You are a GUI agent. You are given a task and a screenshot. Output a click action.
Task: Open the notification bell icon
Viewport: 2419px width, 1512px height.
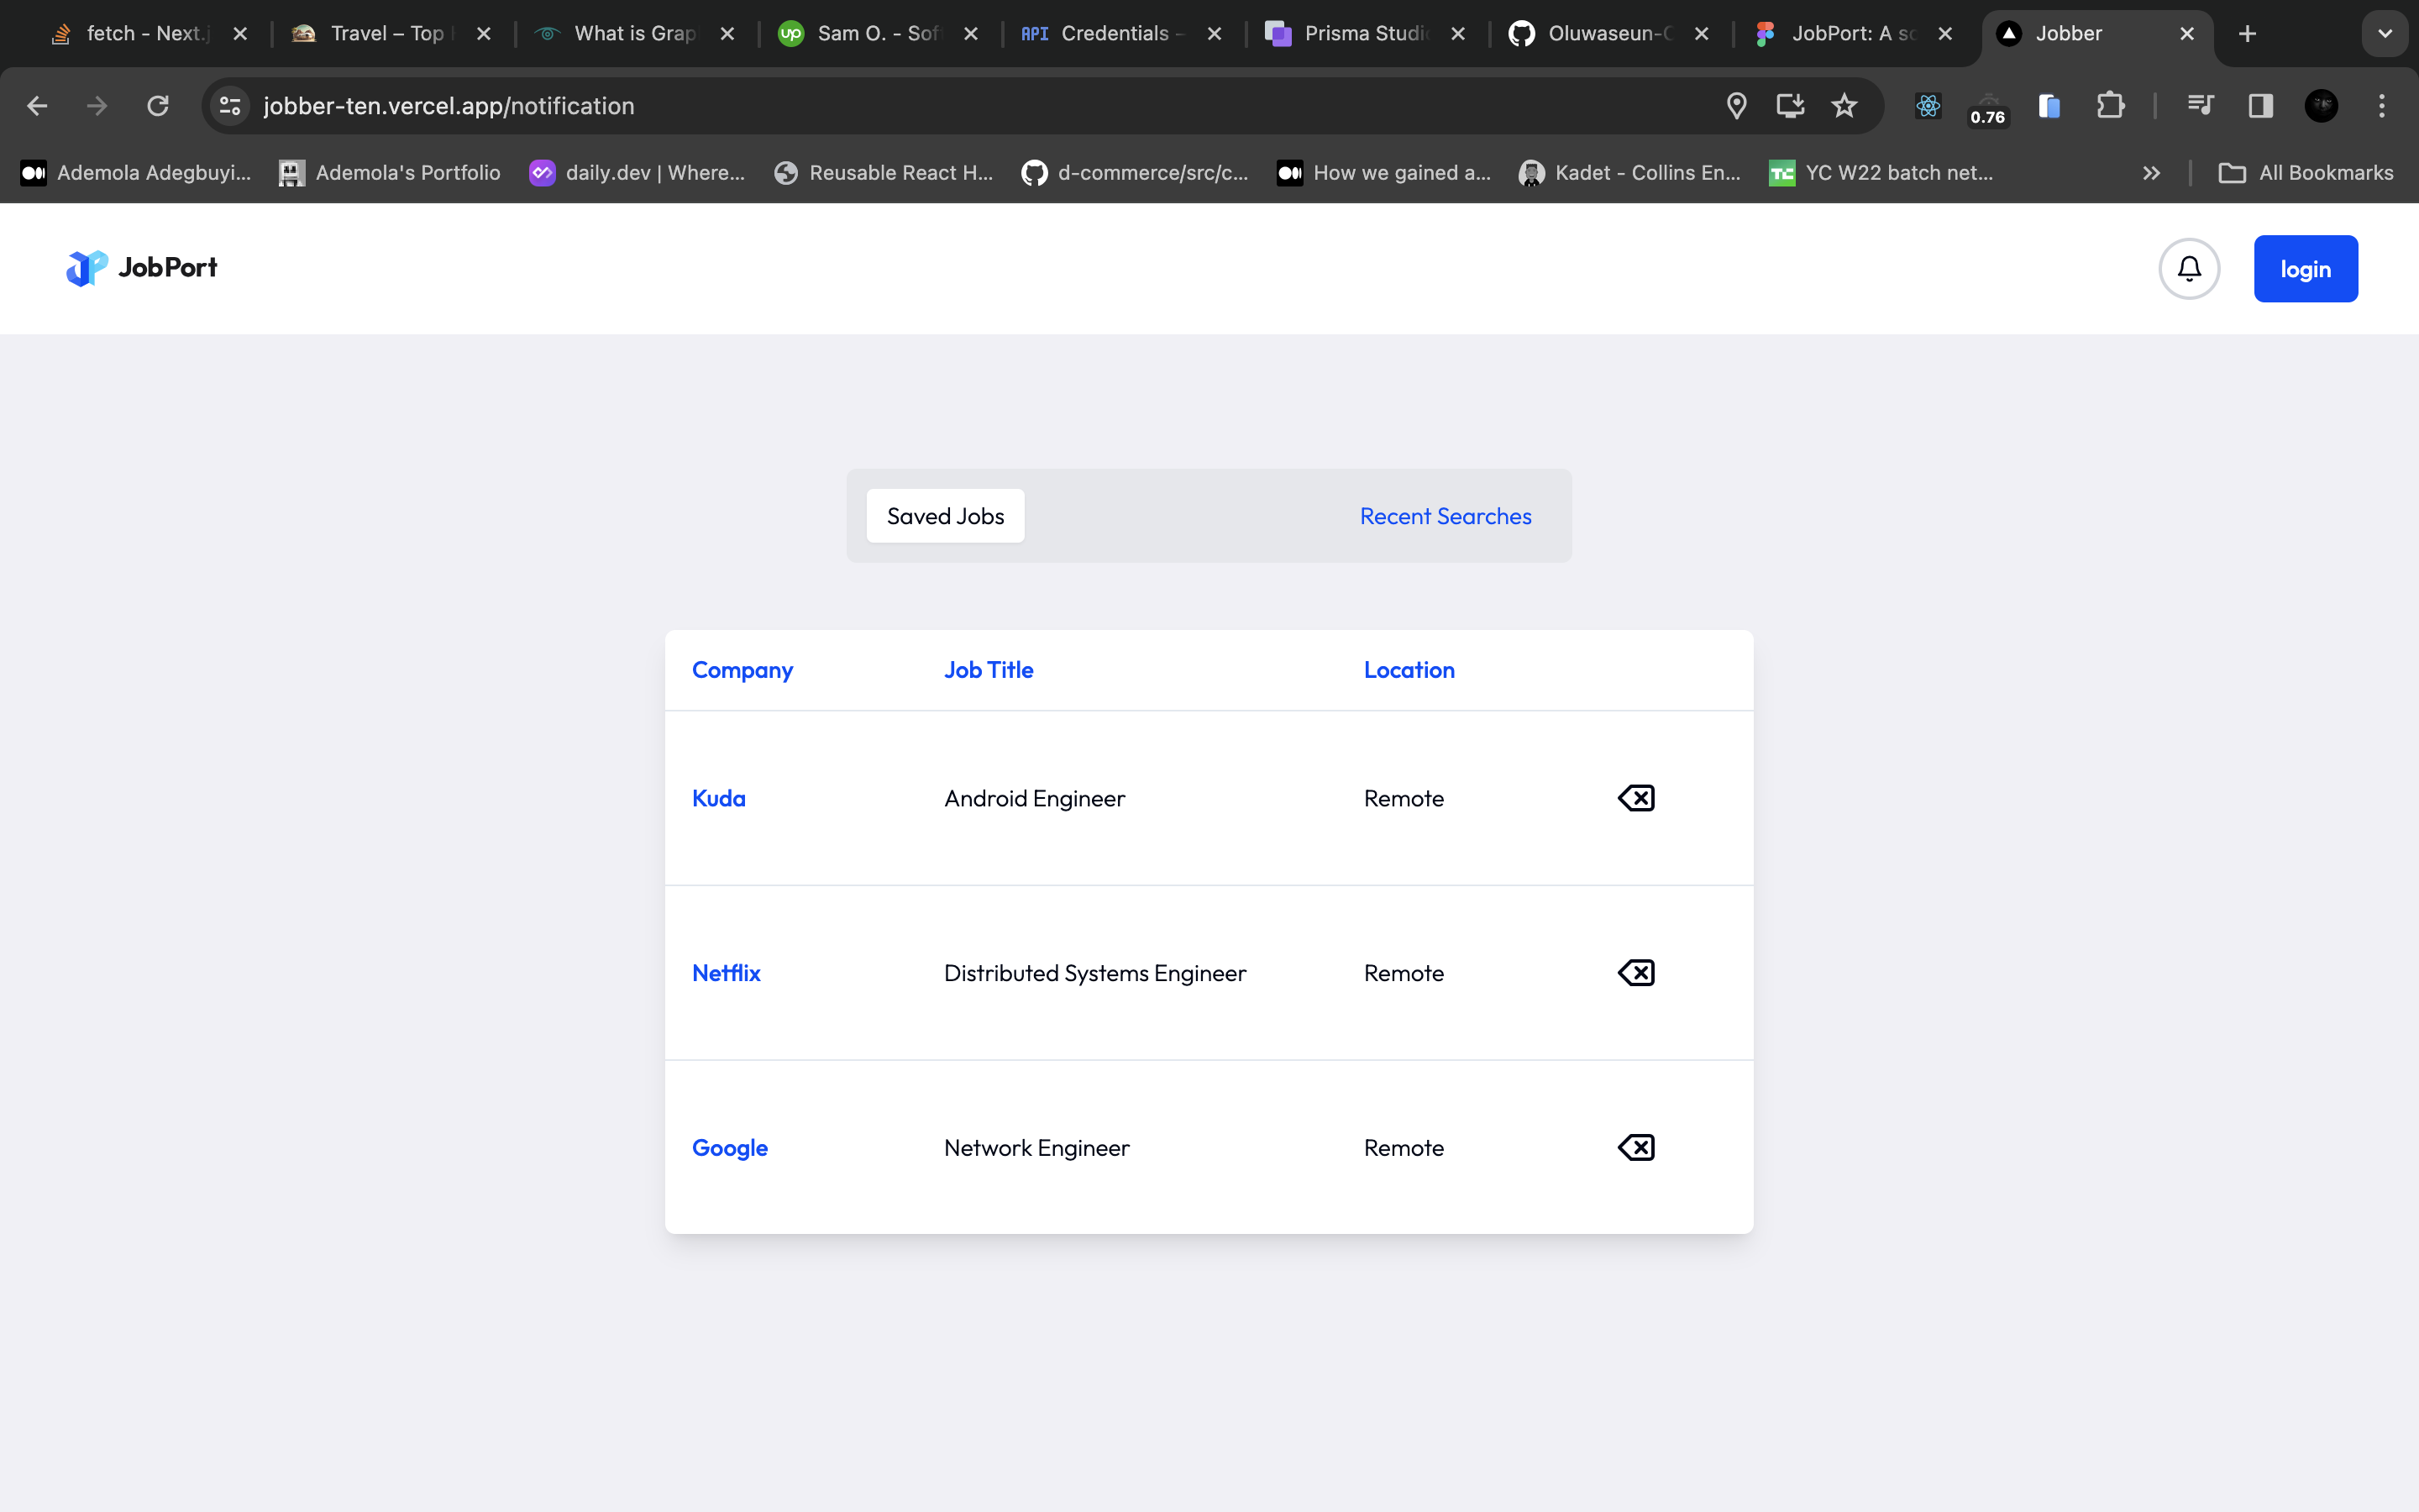pos(2189,268)
